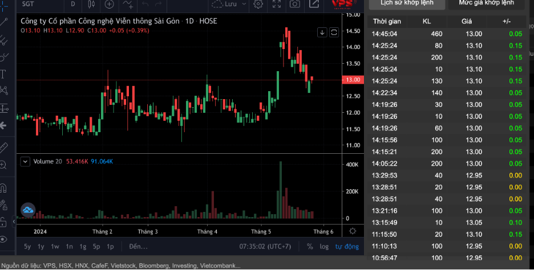The width and height of the screenshot is (534, 270).
Task: Set chart range to 1w
Action: click(x=55, y=247)
